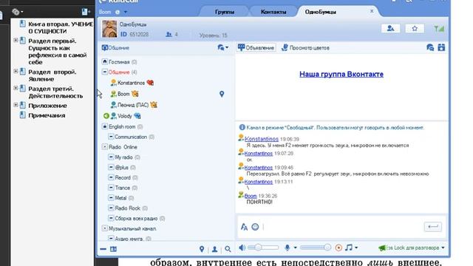This screenshot has height=266, width=473.
Task: Collapse the Музыкальный канал group
Action: click(105, 228)
